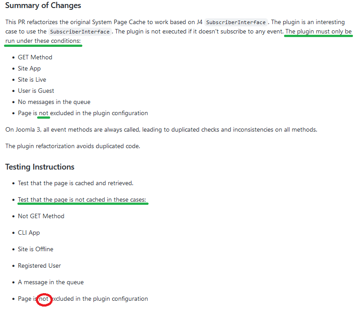This screenshot has width=361, height=311.
Task: Click the 'User is Guest' bullet item
Action: pos(36,91)
